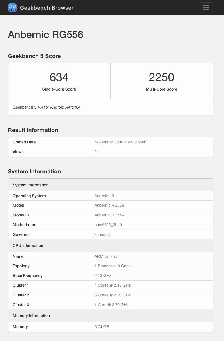Select the single-core score 634
This screenshot has width=224, height=341.
pyautogui.click(x=59, y=77)
